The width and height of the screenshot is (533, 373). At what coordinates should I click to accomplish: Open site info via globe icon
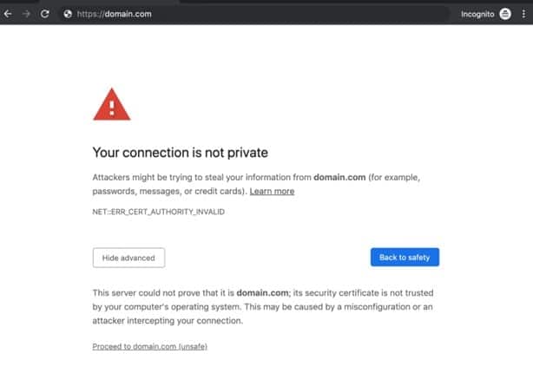pos(68,14)
